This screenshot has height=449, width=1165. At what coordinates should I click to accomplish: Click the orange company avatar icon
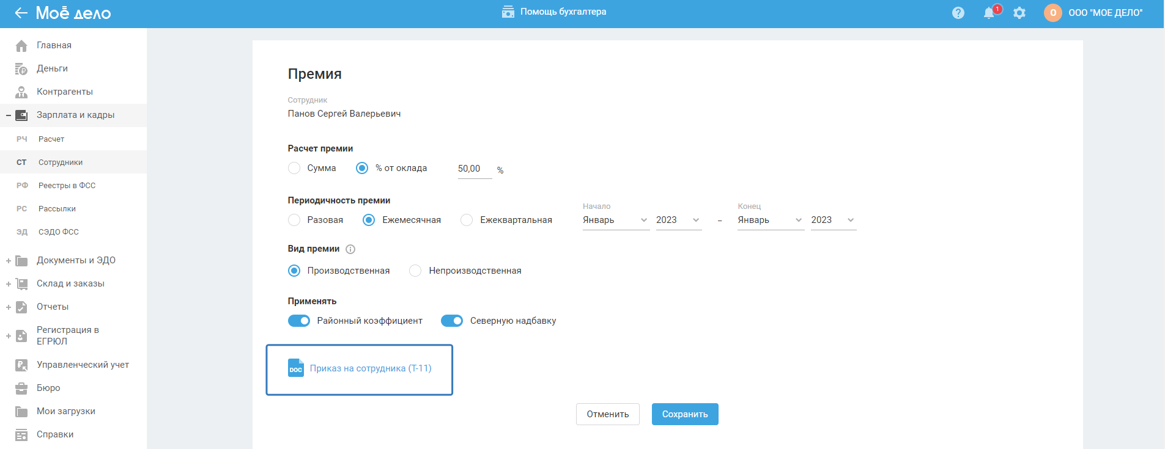coord(1053,13)
